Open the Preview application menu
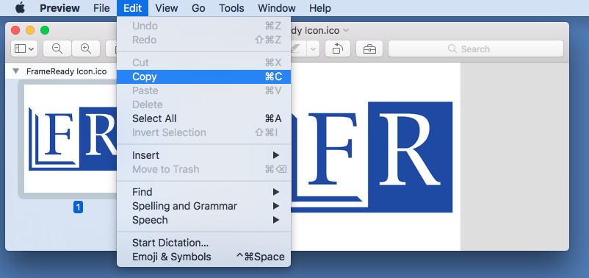The height and width of the screenshot is (278, 589). [x=59, y=8]
